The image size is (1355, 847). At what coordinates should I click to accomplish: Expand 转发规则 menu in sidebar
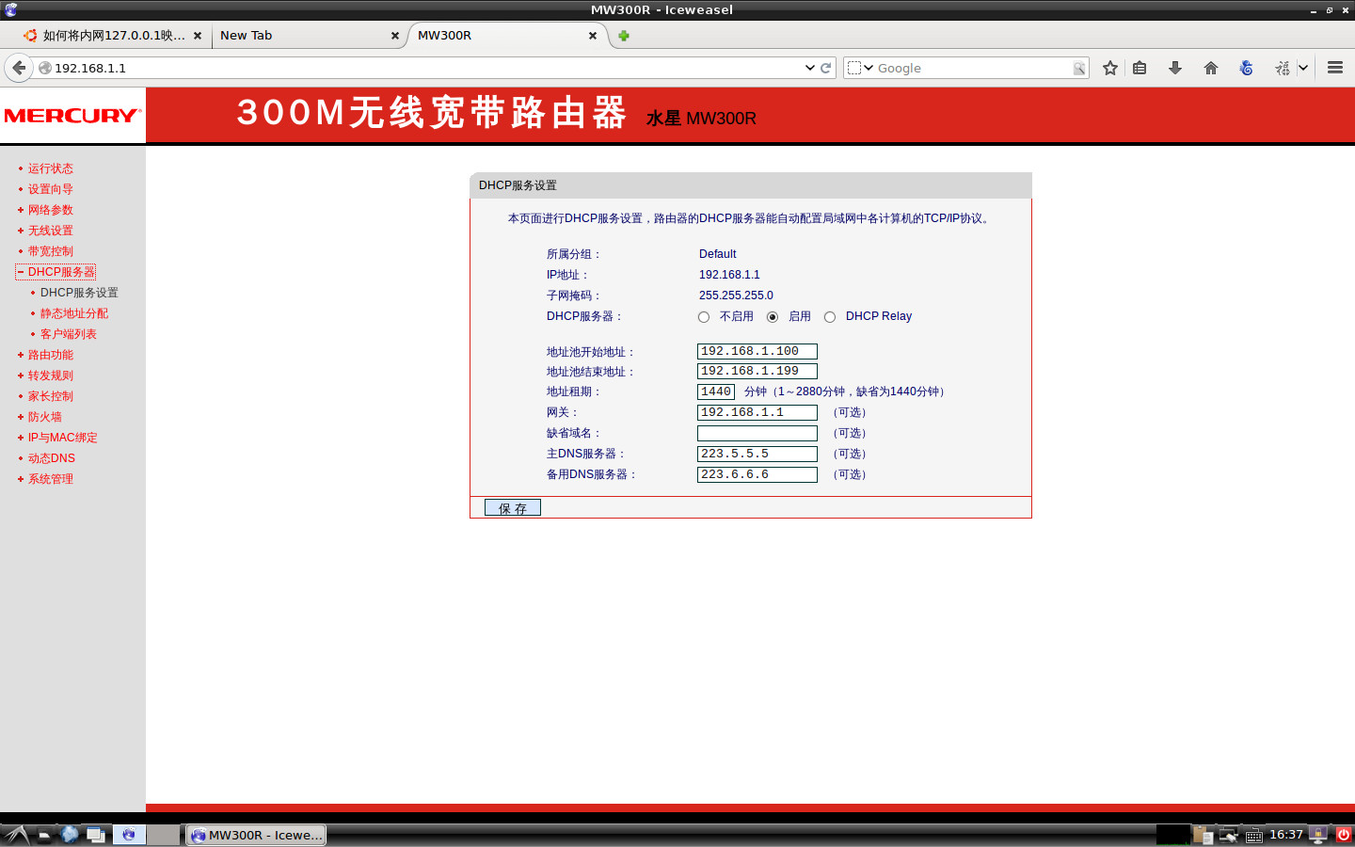50,376
